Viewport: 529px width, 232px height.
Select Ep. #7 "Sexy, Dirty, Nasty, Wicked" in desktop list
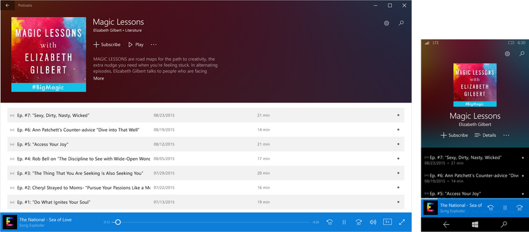click(x=206, y=115)
